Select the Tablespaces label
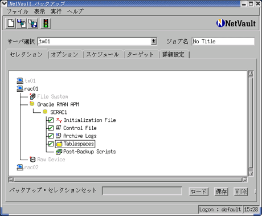Image resolution: width=262 pixels, height=216 pixels. [79, 144]
